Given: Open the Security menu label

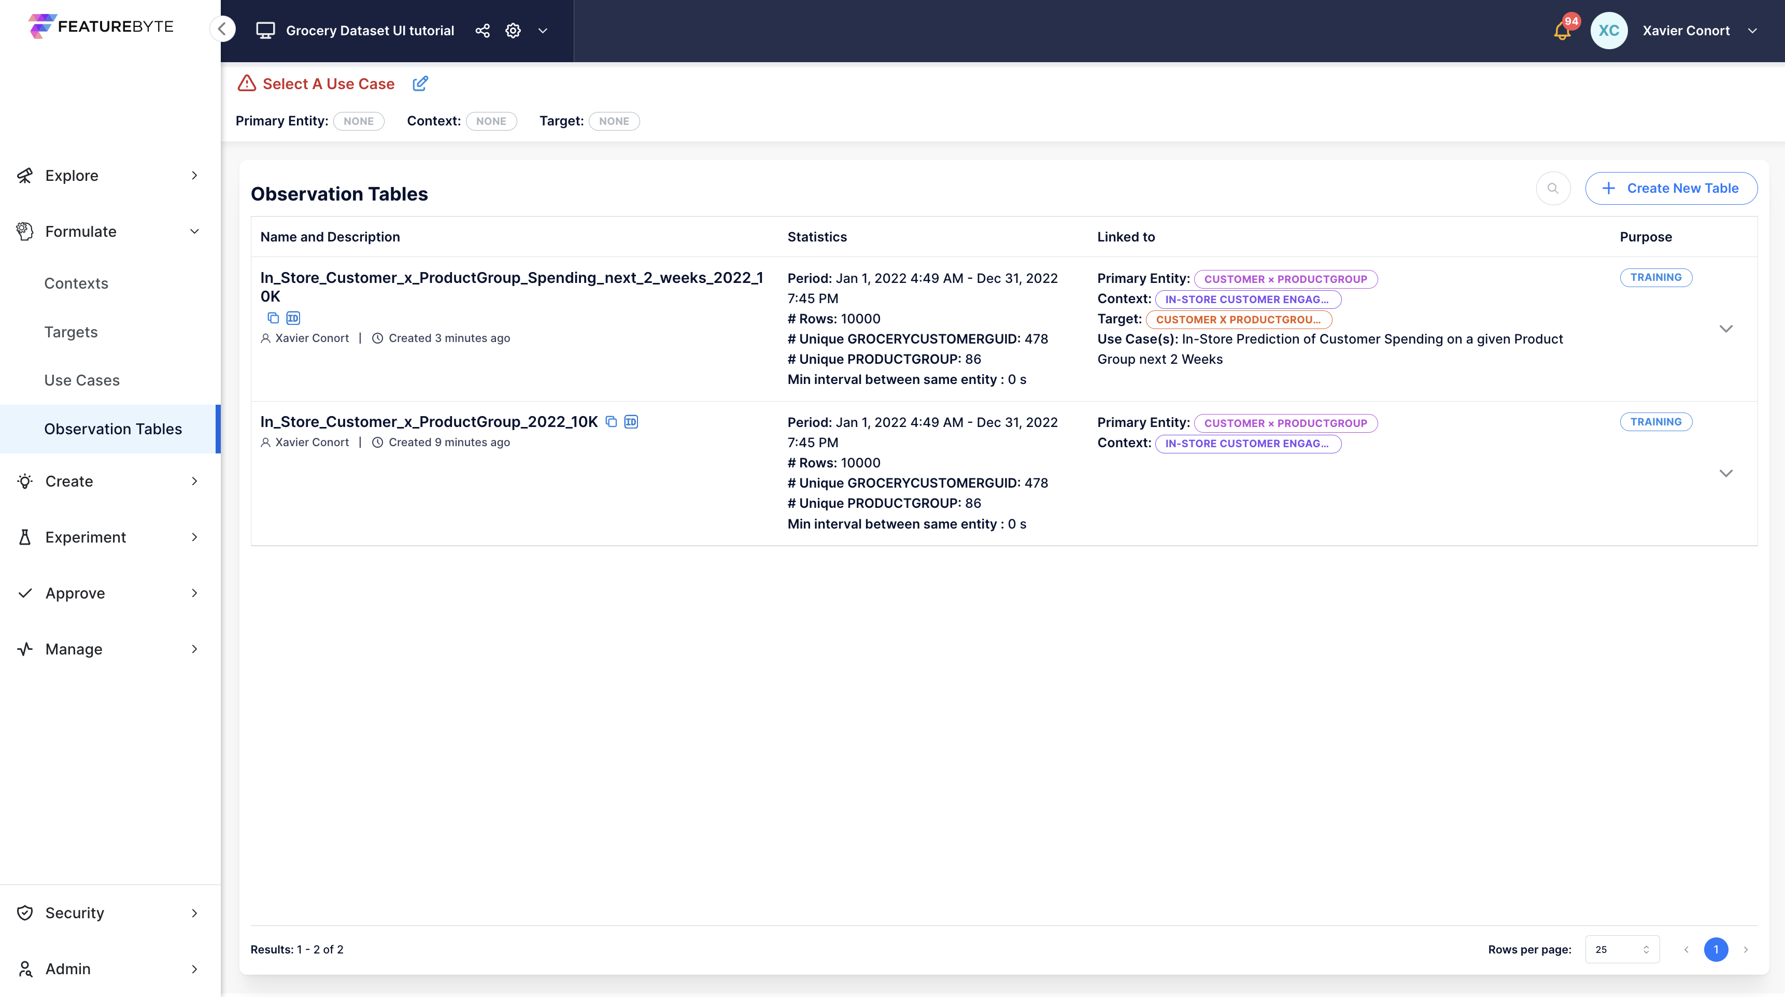Looking at the screenshot, I should (x=74, y=913).
